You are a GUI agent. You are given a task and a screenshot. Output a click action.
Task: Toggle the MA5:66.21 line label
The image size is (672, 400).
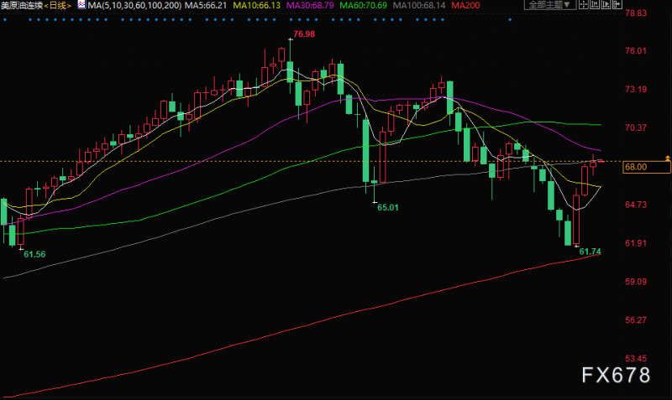click(206, 6)
